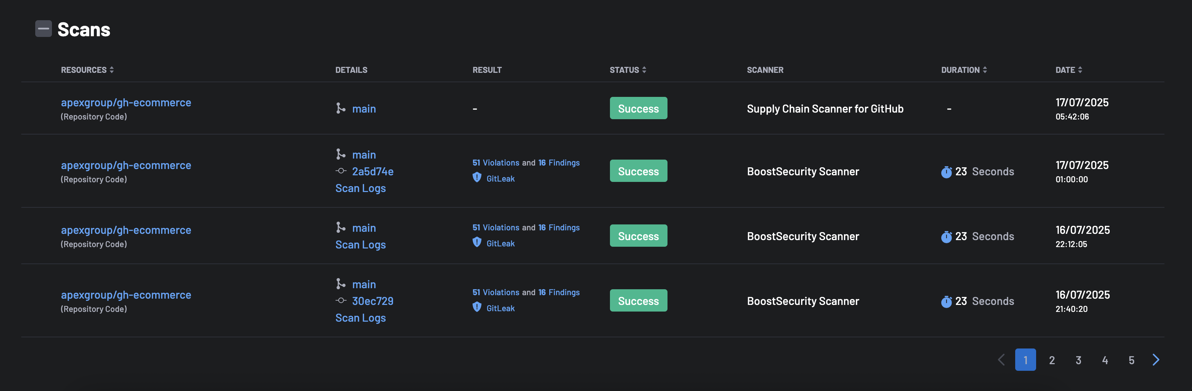The width and height of the screenshot is (1192, 391).
Task: Click GitLeak label in 22:12:05 row
Action: click(500, 243)
